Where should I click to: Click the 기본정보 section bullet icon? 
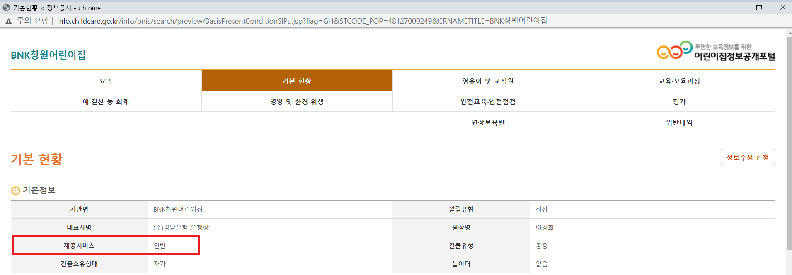click(x=16, y=191)
